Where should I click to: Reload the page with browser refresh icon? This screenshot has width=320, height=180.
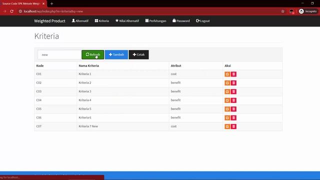point(12,11)
